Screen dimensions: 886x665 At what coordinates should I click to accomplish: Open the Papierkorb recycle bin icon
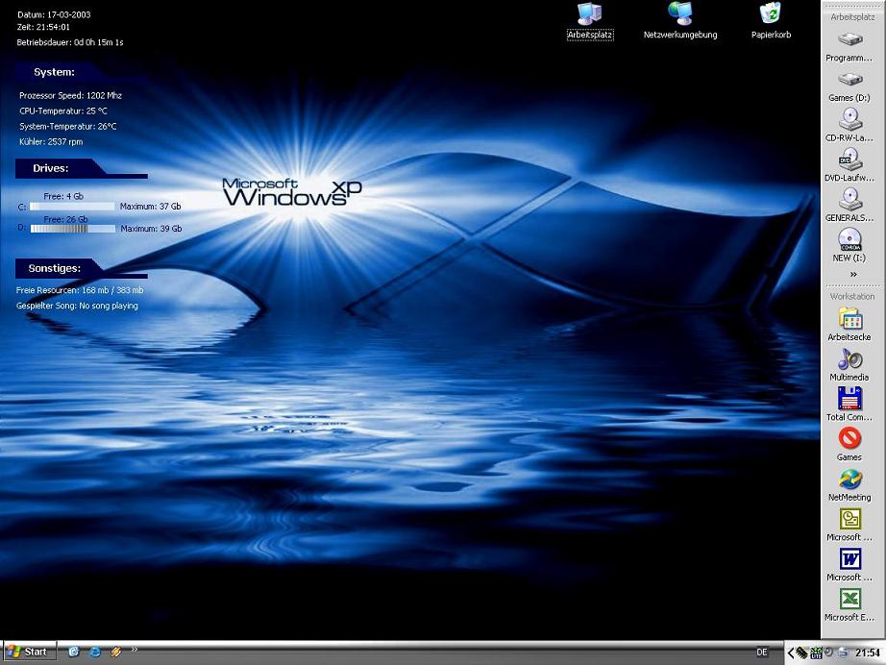click(771, 21)
